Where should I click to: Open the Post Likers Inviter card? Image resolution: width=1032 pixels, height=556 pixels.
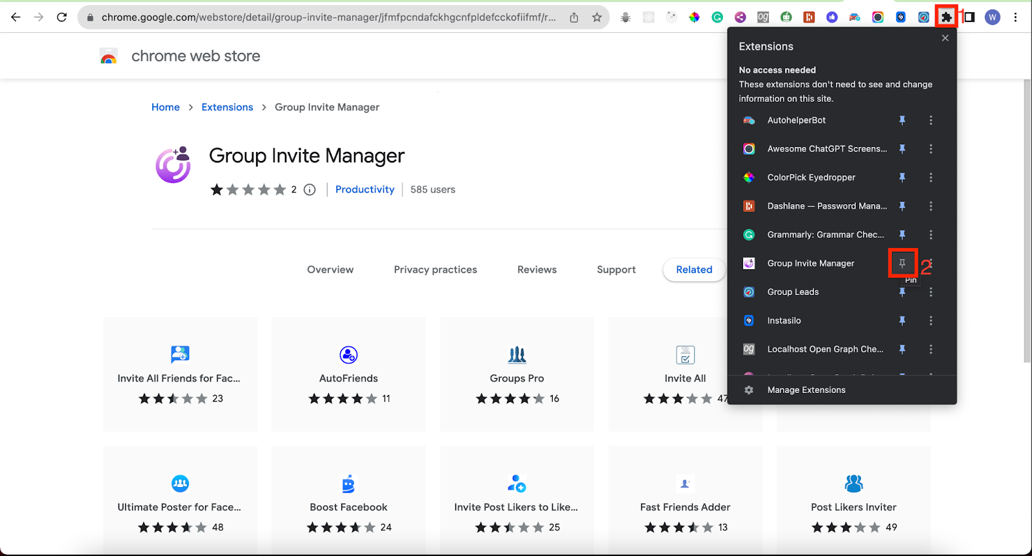[x=853, y=501]
